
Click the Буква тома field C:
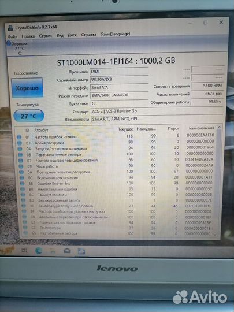click(x=120, y=103)
